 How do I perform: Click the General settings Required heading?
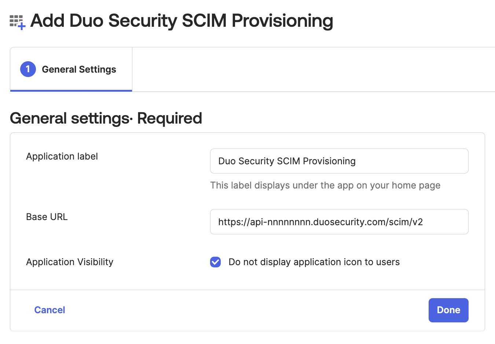106,118
